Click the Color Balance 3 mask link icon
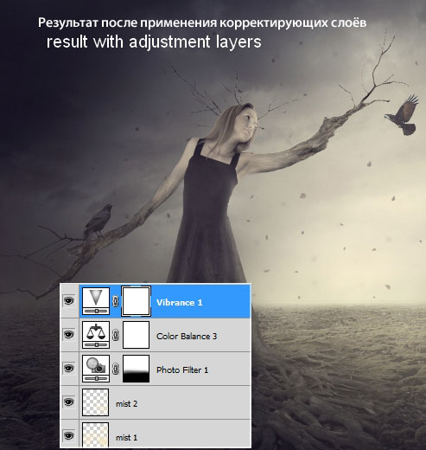Viewport: 426px width, 450px height. (x=116, y=335)
